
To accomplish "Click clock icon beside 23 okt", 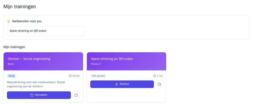I will coord(70,76).
